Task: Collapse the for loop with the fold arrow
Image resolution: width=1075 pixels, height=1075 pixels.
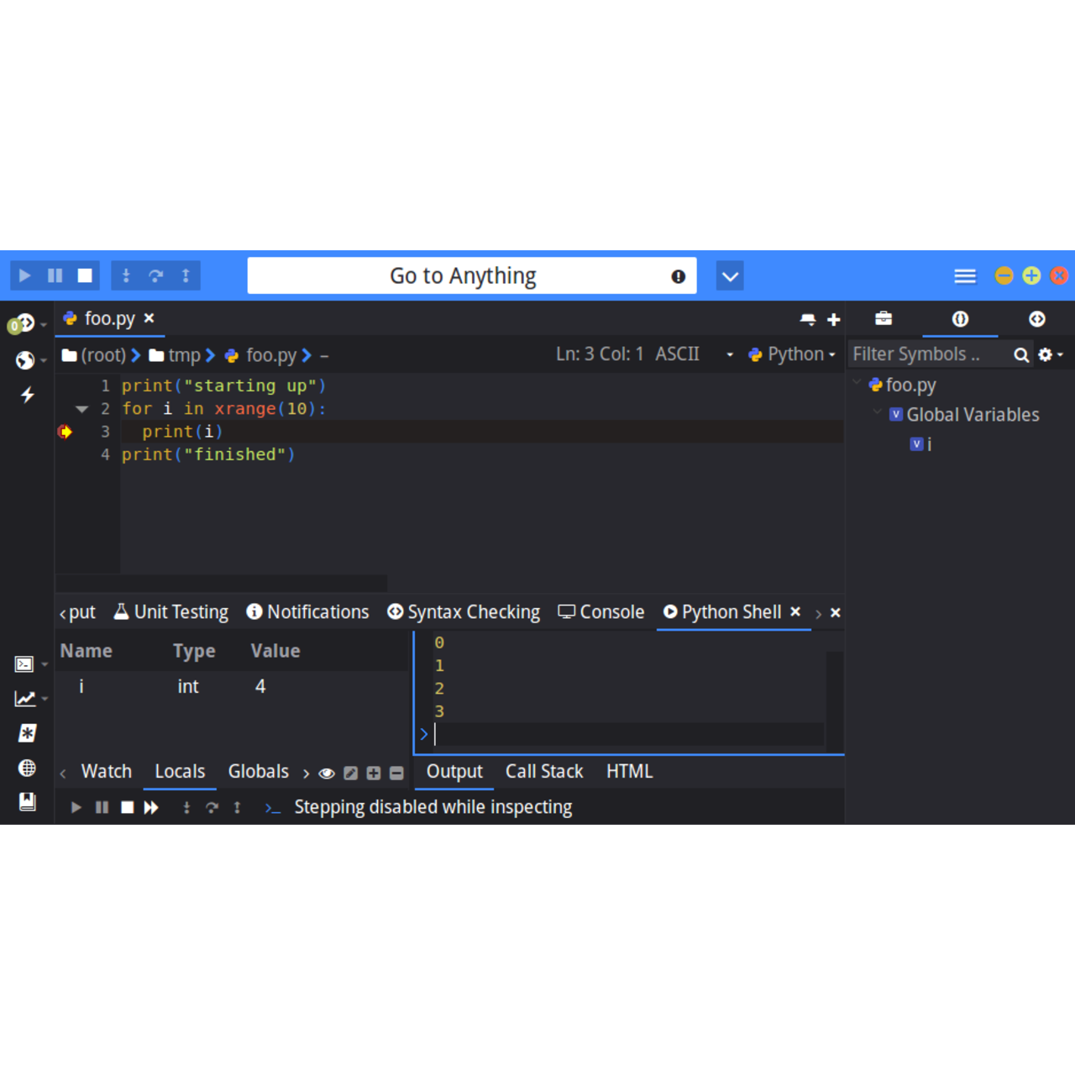Action: pyautogui.click(x=81, y=409)
